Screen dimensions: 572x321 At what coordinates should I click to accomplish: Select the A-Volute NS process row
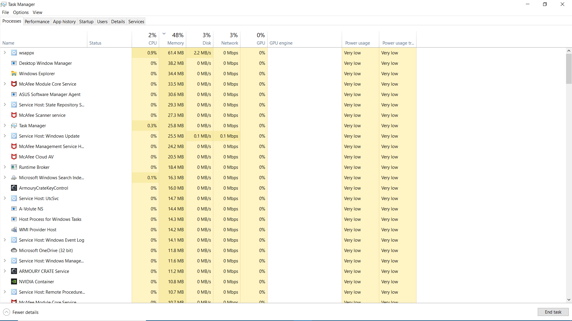click(31, 209)
